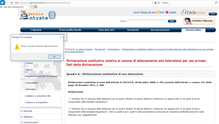The width and height of the screenshot is (219, 124).
Task: Click the browser Search field
Action: (188, 3)
